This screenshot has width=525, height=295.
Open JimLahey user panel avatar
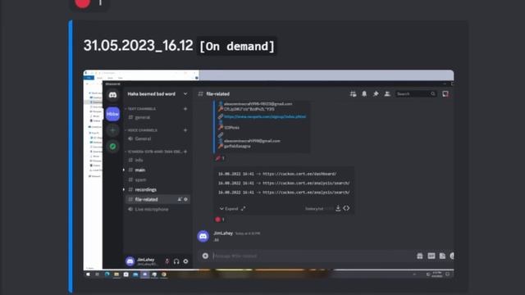(130, 261)
